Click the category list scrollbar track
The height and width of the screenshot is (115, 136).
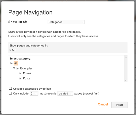click(126, 69)
